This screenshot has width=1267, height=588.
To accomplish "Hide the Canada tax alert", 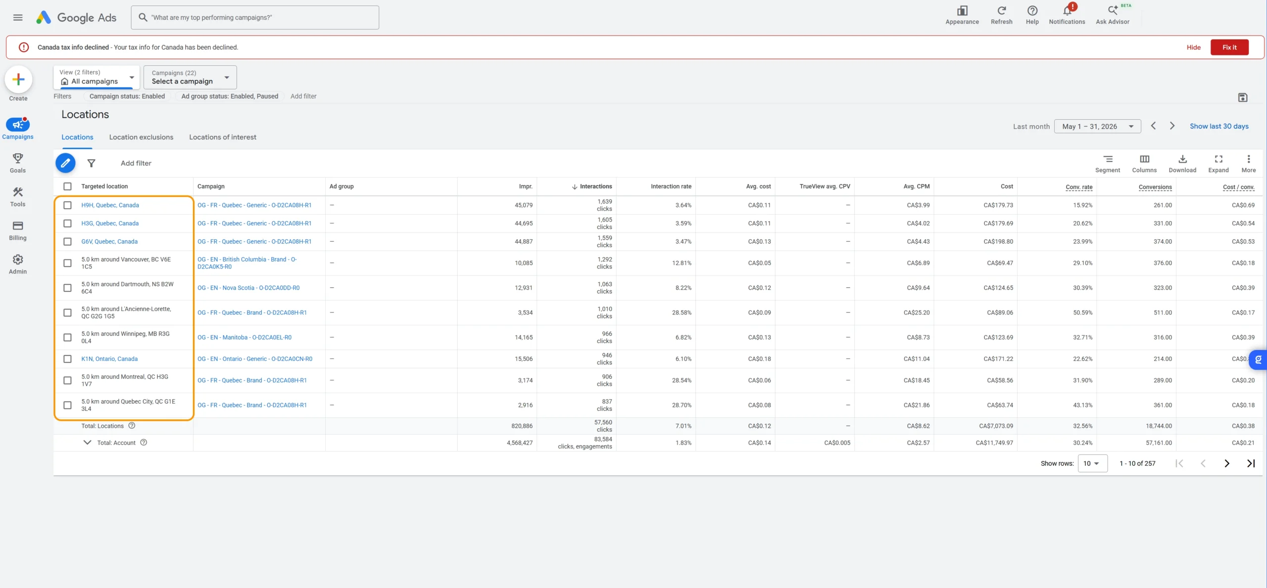I will click(1193, 47).
